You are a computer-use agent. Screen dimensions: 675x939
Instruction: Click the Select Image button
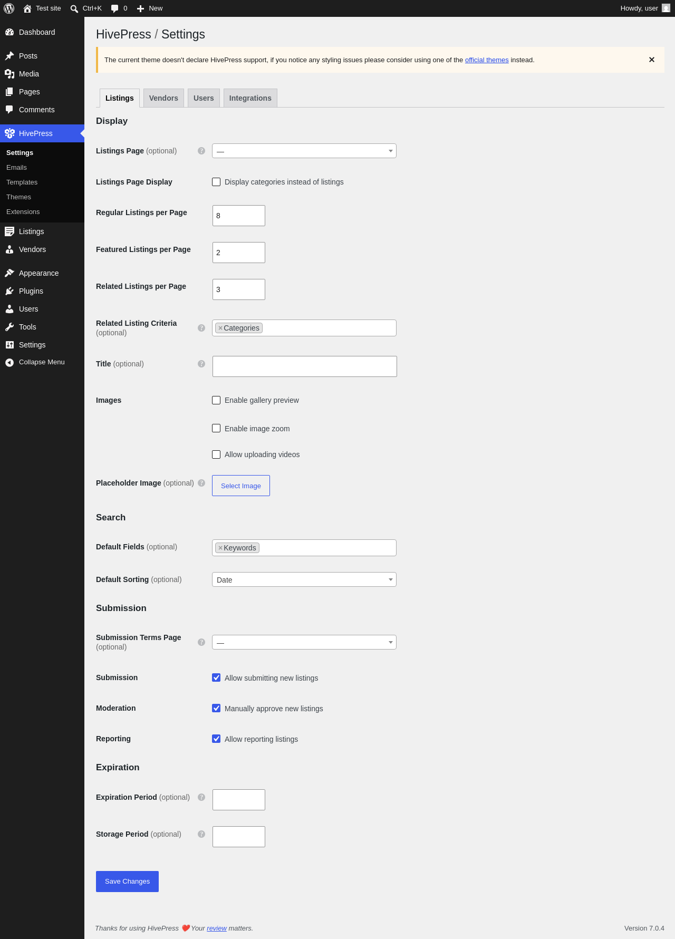coord(241,486)
